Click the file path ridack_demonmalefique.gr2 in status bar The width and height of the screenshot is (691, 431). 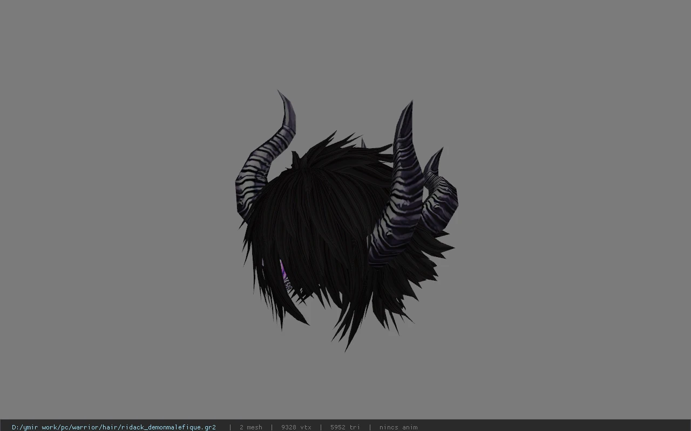(114, 427)
